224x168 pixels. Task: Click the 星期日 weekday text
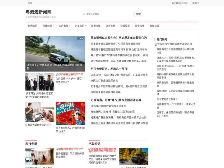(x=195, y=3)
